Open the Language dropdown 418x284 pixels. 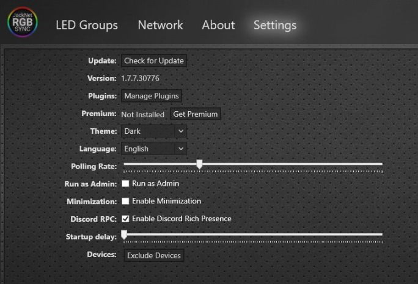coord(154,148)
